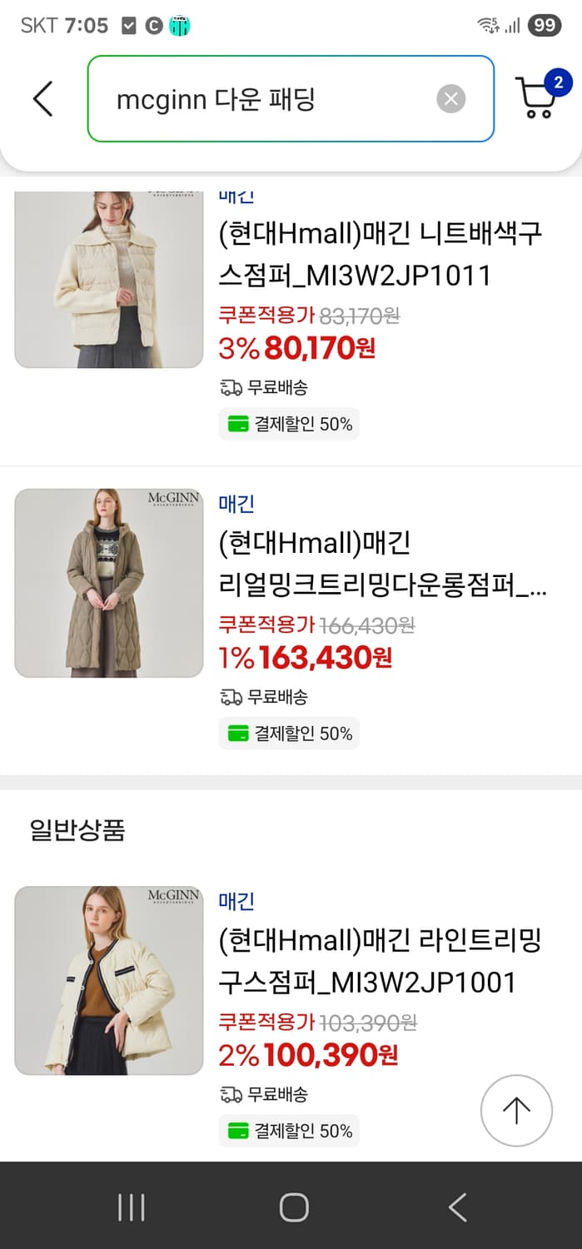
Task: Tap the 결제할인 50% badge under 일반상품 section
Action: coord(289,1131)
